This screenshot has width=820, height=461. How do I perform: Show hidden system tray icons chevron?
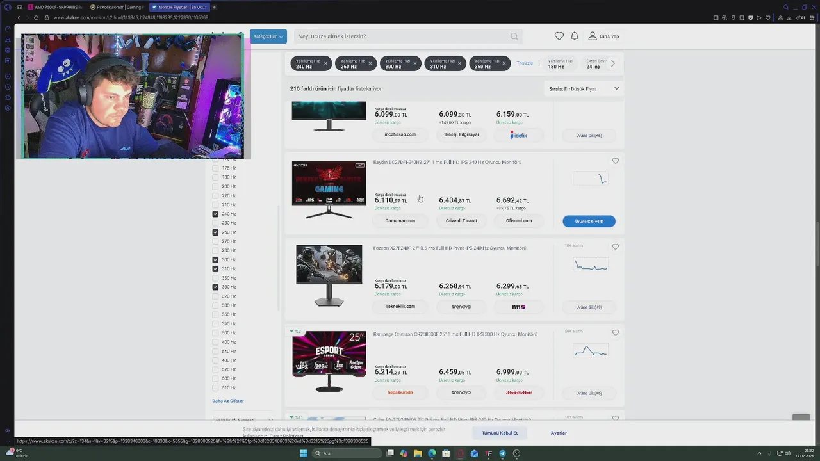pos(759,453)
